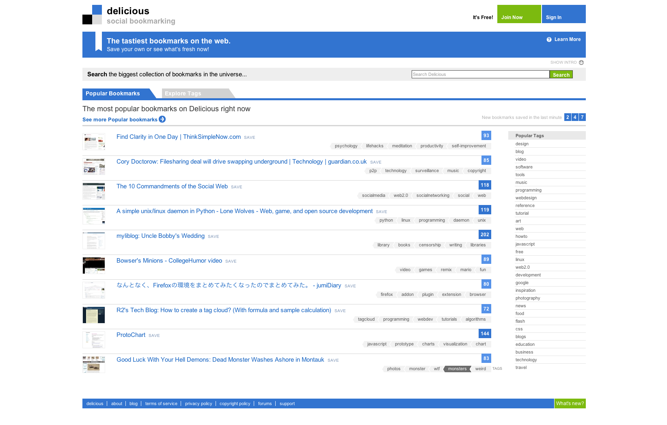Click the Show Intro arrow icon
667x425 pixels.
(581, 63)
